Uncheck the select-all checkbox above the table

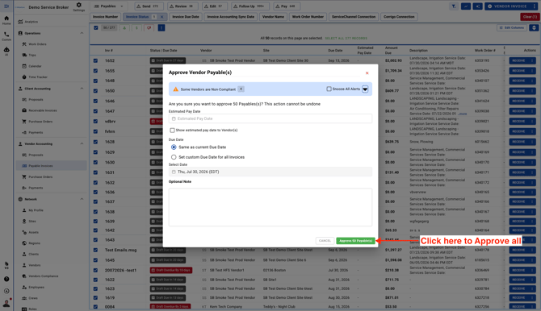pyautogui.click(x=95, y=28)
